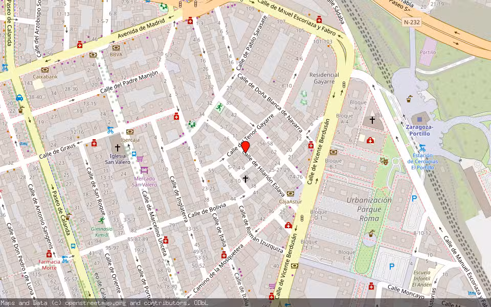Screen dimensions: 491x307
Task: Click the drinking fountain icon above Zaragoza-Portillo
Action: pos(409,99)
